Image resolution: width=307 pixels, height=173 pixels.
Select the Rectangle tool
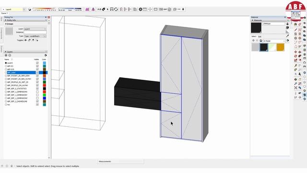(295, 34)
